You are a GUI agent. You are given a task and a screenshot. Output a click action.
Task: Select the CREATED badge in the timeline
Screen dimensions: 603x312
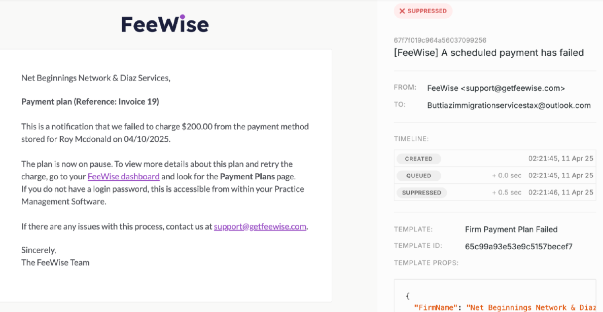click(x=418, y=159)
